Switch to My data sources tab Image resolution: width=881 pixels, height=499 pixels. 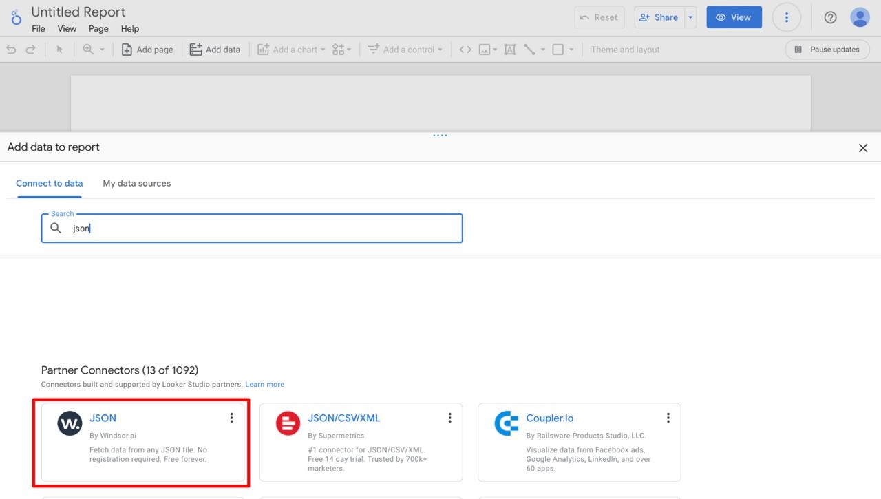(136, 183)
